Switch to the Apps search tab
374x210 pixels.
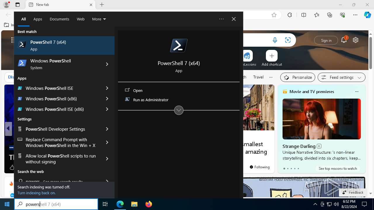tap(38, 19)
